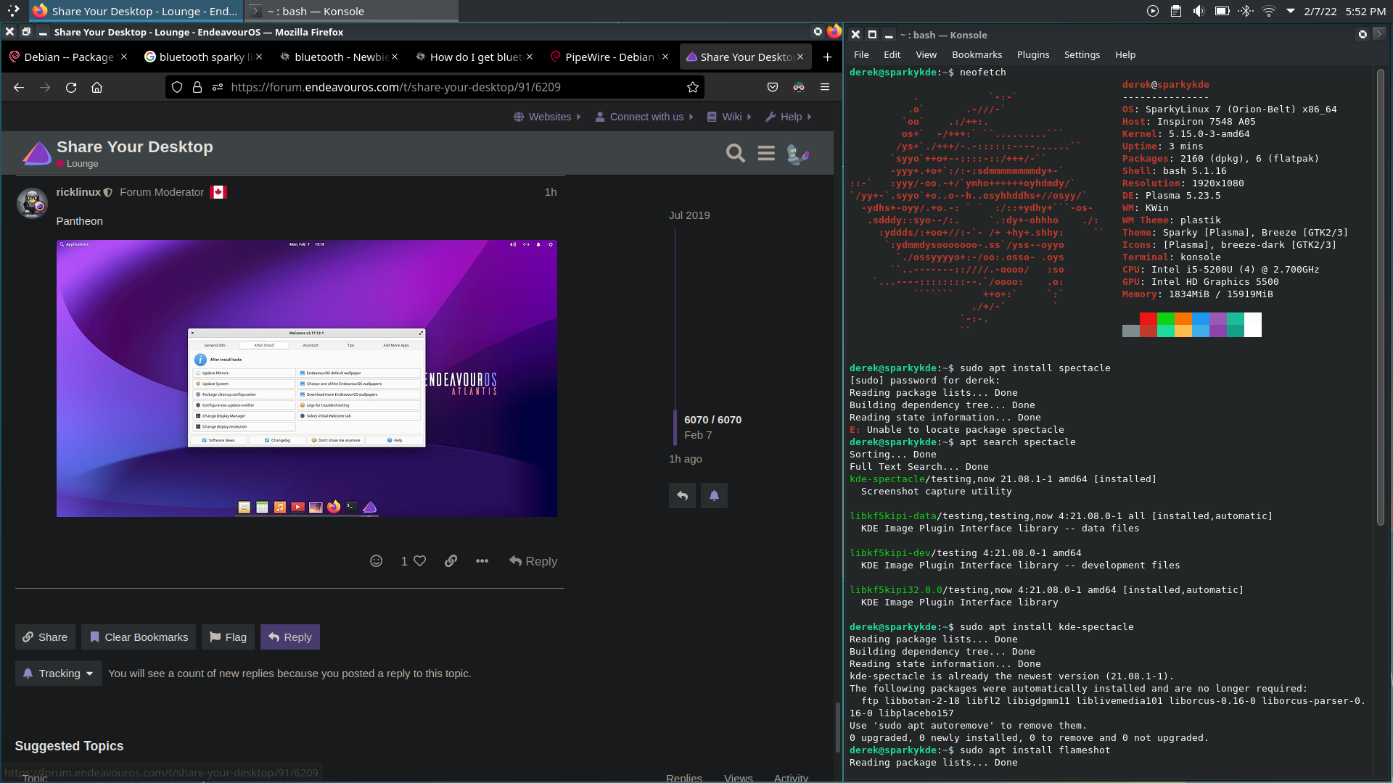1393x783 pixels.
Task: Open the Pantheon desktop screenshot
Action: point(307,378)
